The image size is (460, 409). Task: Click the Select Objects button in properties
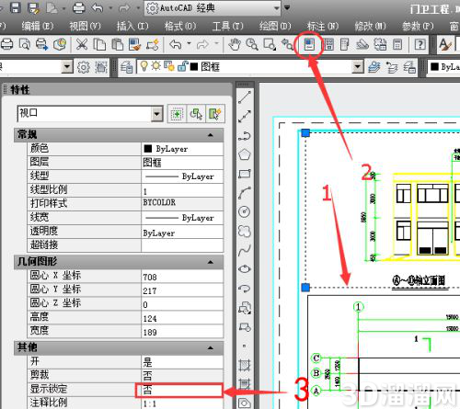click(x=196, y=114)
